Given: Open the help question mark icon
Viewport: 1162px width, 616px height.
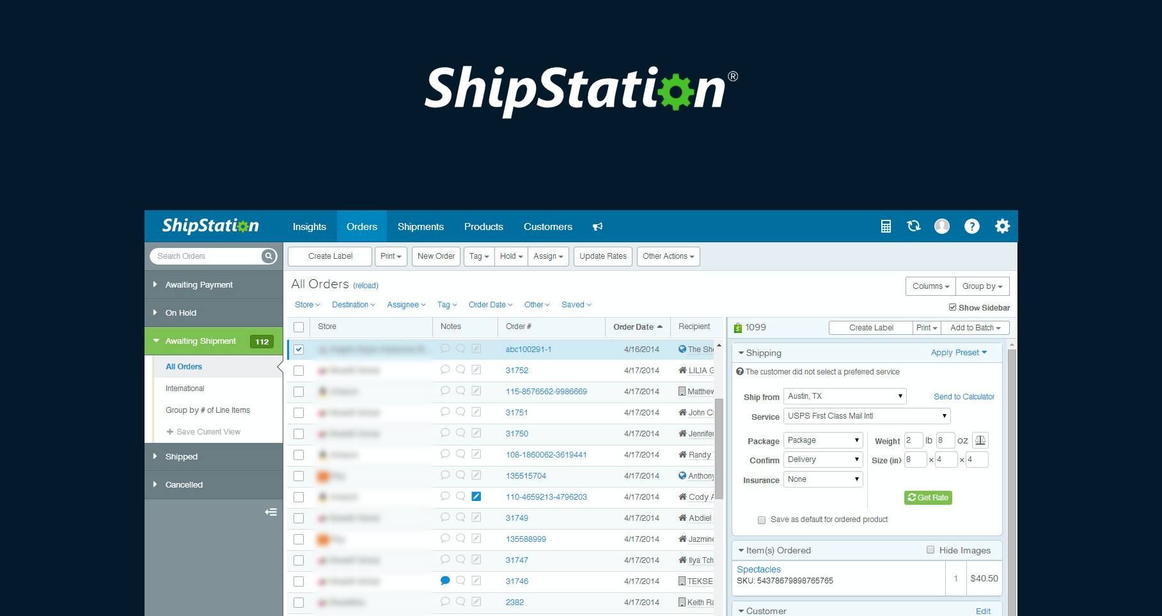Looking at the screenshot, I should pyautogui.click(x=971, y=226).
